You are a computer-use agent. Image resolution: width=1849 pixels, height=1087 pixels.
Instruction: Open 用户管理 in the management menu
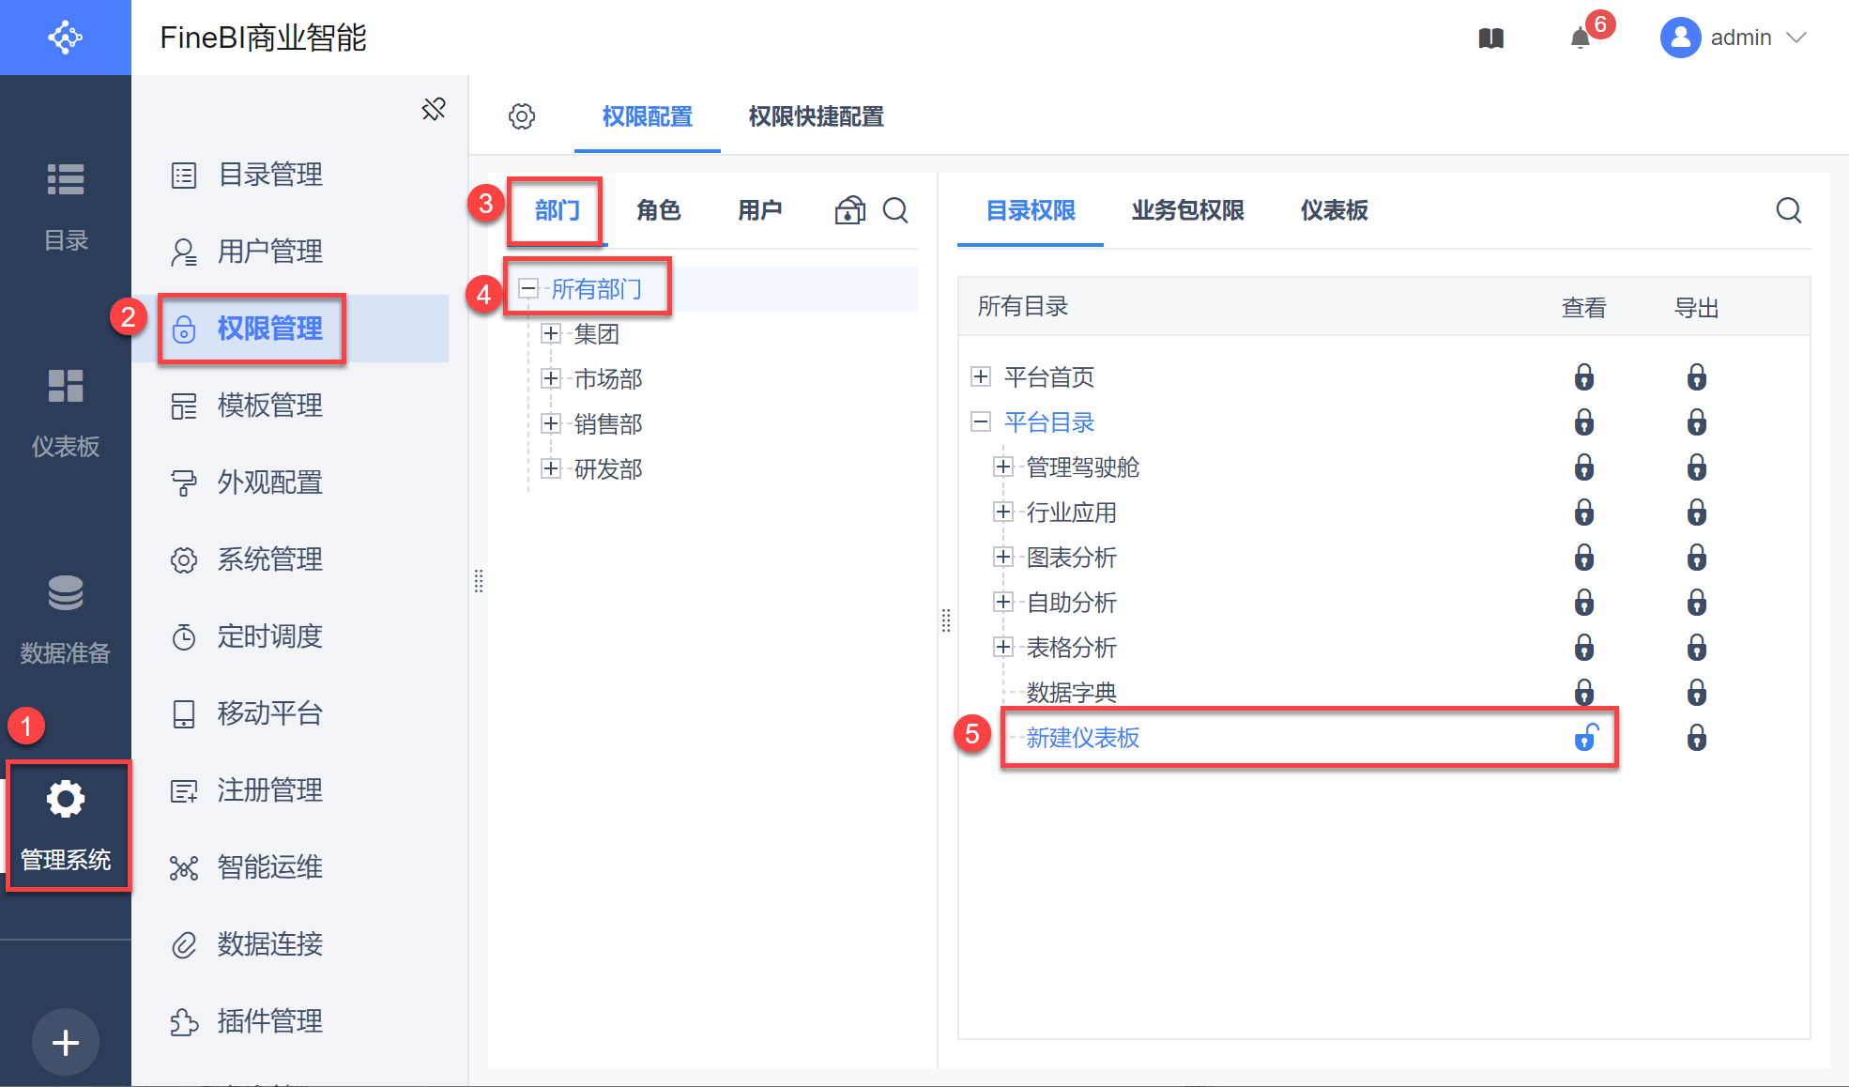click(x=269, y=252)
